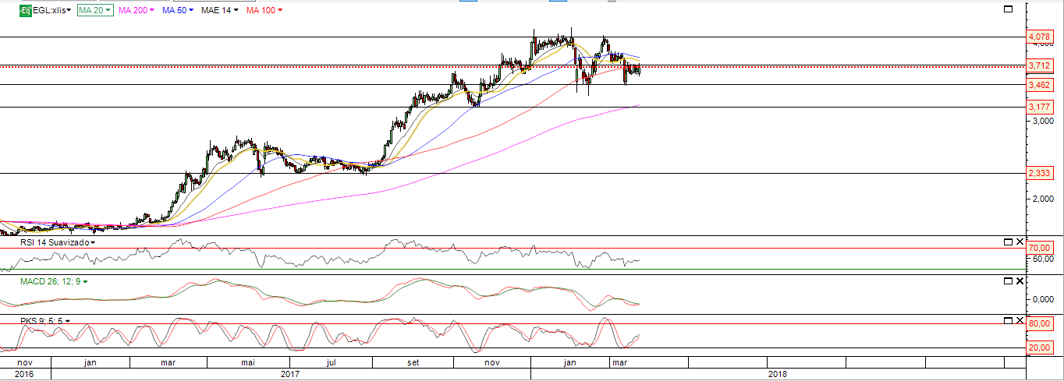Close the RSI 14 Suavizado panel

[1020, 242]
